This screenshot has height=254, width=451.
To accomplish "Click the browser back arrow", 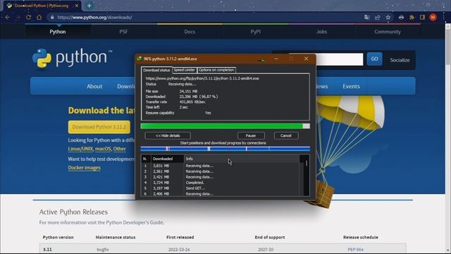I will (8, 17).
